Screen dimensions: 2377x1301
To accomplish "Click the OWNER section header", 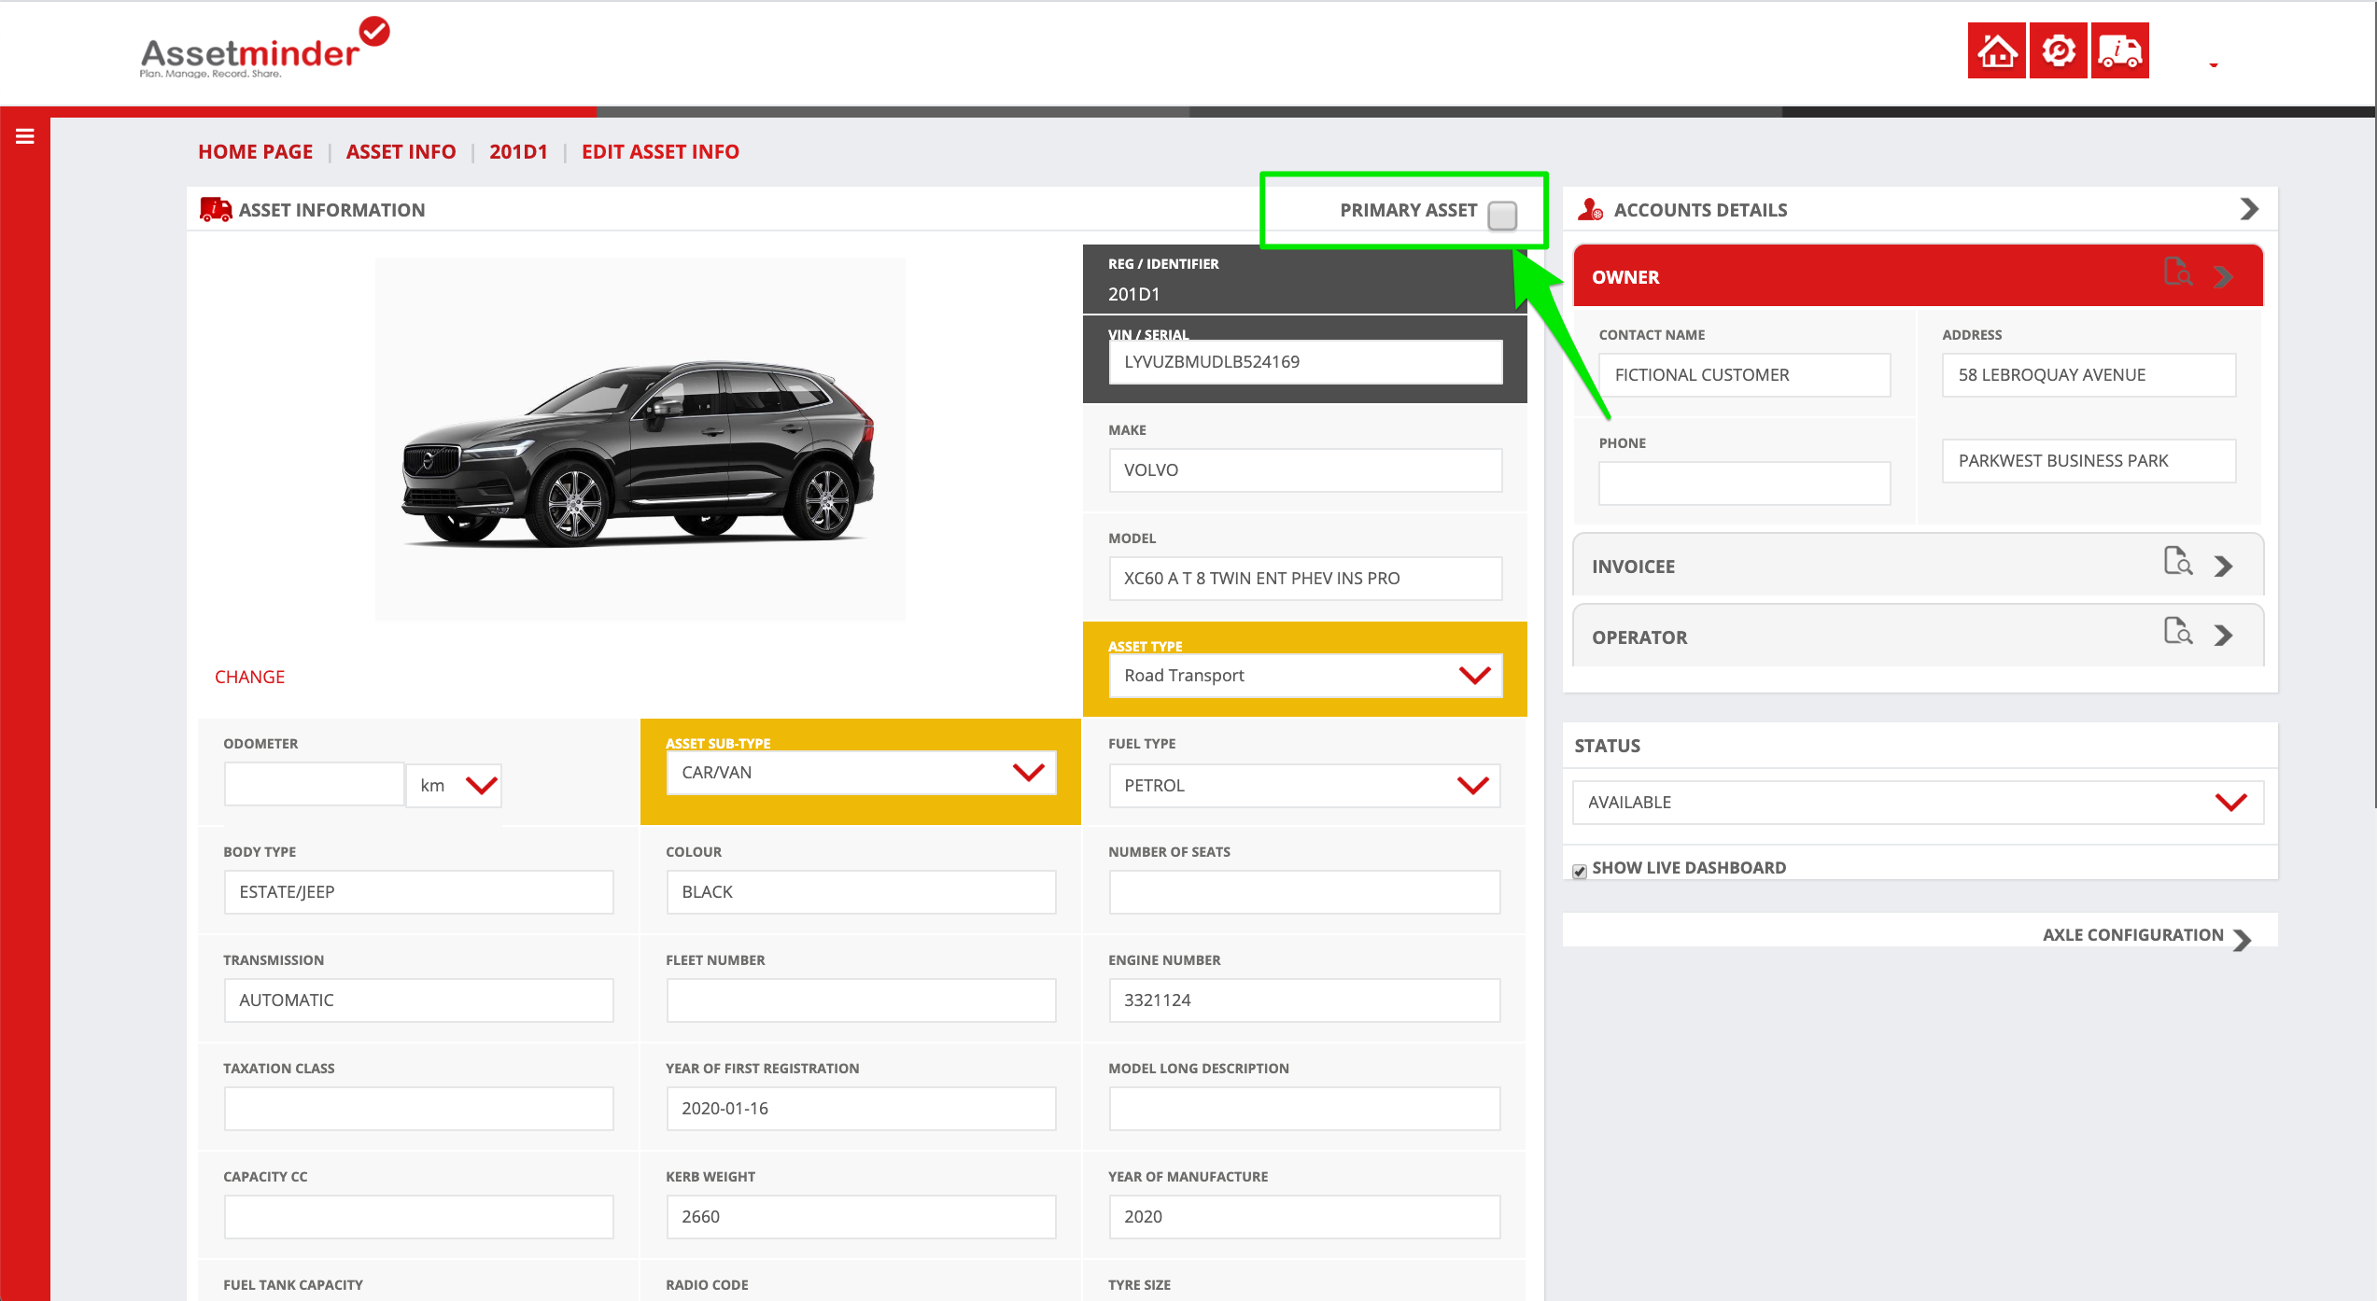I will point(1918,277).
